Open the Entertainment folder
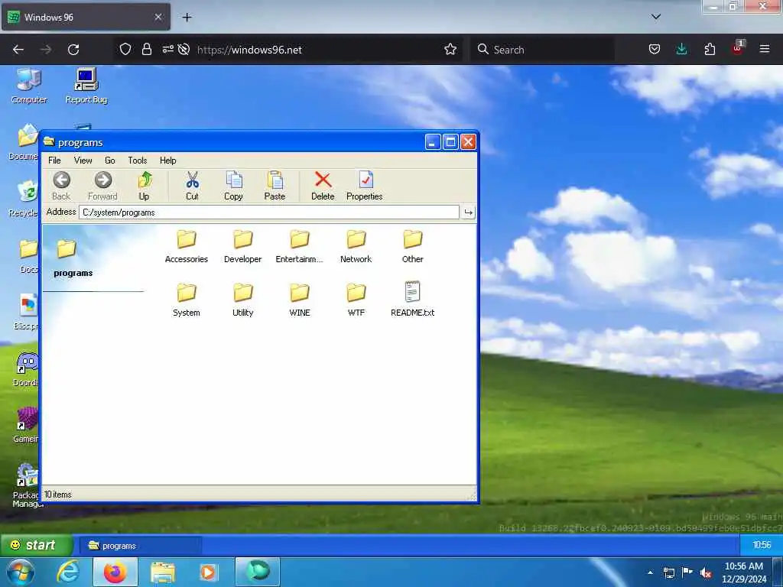 (x=300, y=246)
